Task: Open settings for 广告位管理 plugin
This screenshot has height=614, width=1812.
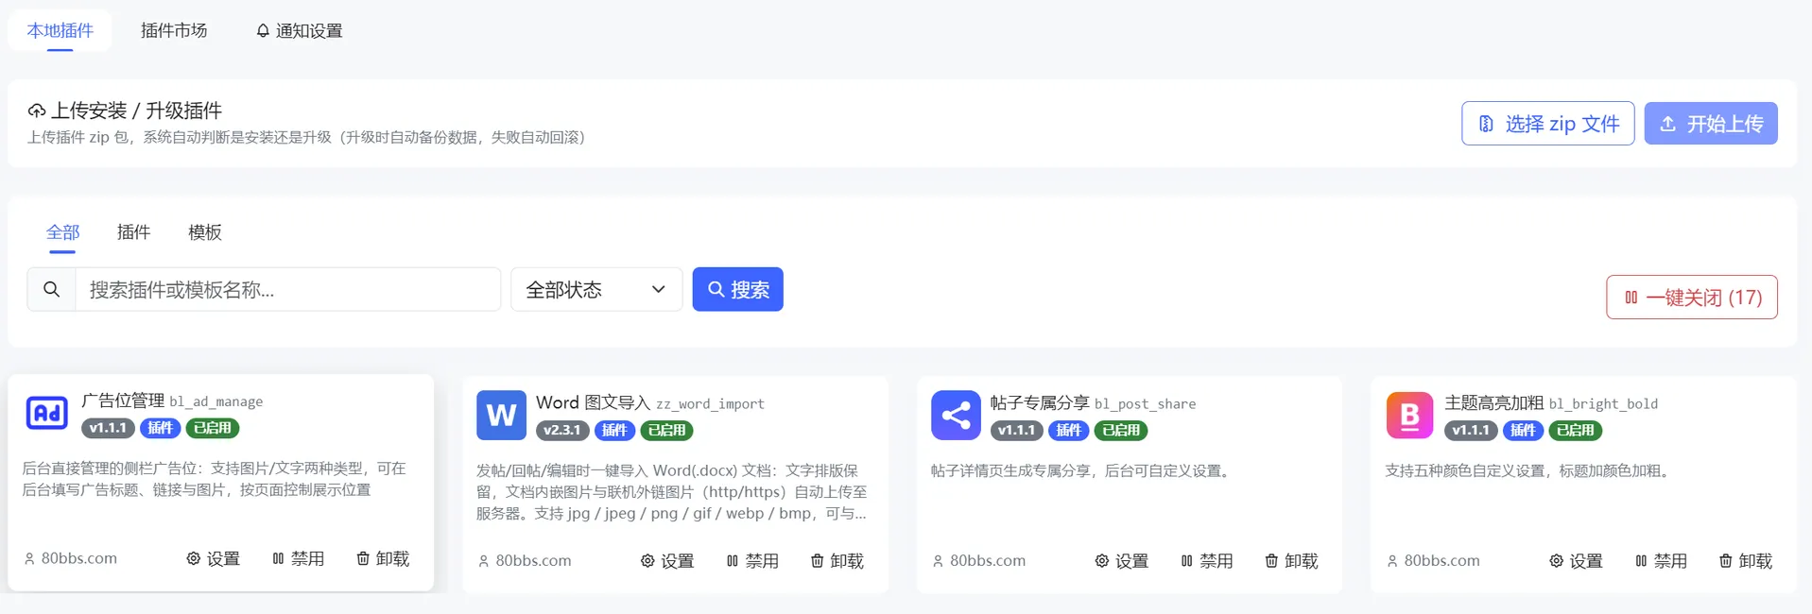Action: [214, 558]
